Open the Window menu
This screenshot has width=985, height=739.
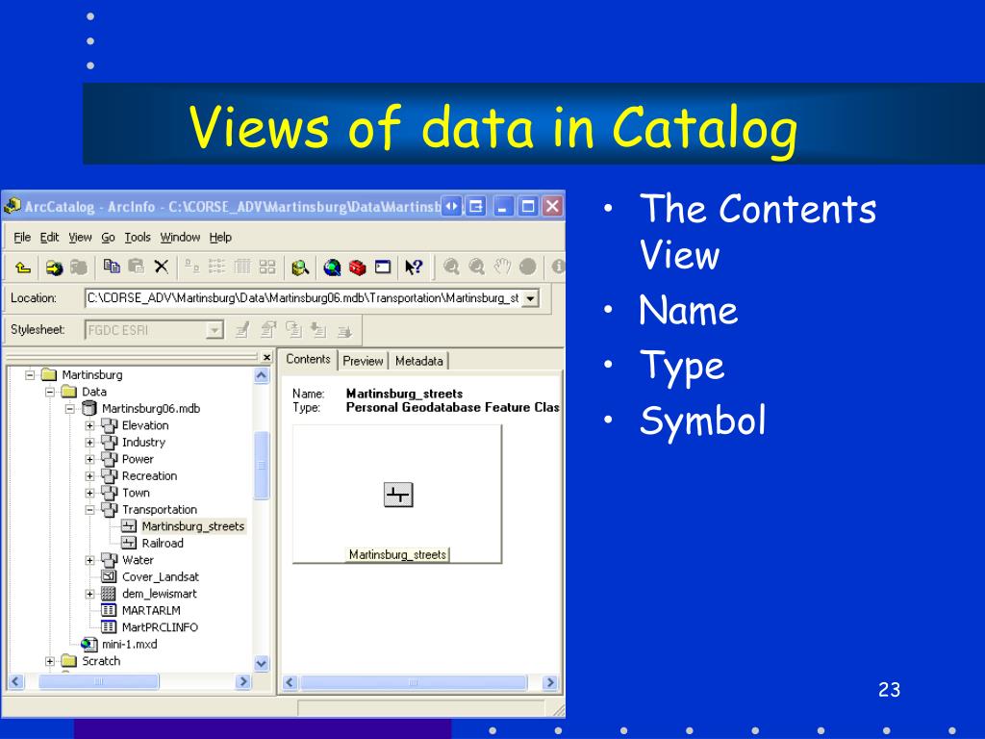[180, 237]
